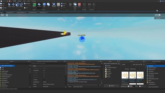The height and width of the screenshot is (93, 165).
Task: Open the terrain Editor
Action: pos(34,5)
